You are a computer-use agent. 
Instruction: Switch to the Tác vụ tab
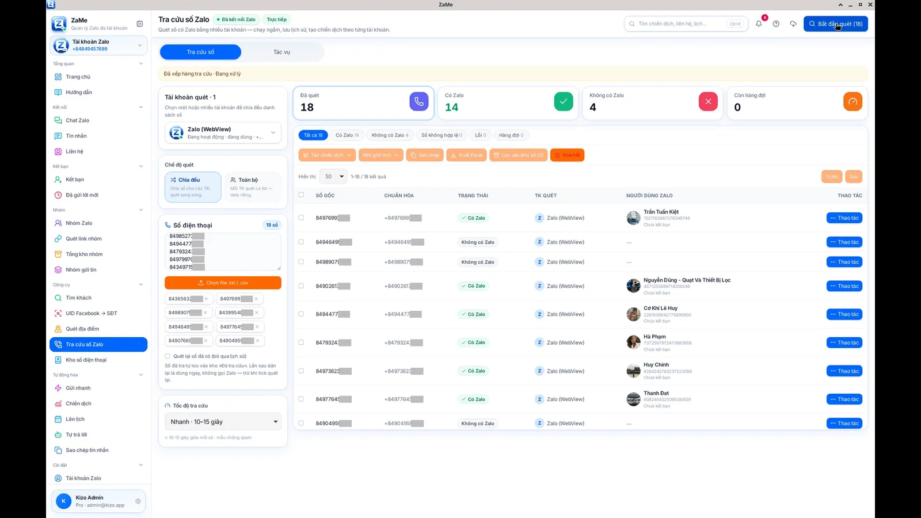tap(281, 52)
